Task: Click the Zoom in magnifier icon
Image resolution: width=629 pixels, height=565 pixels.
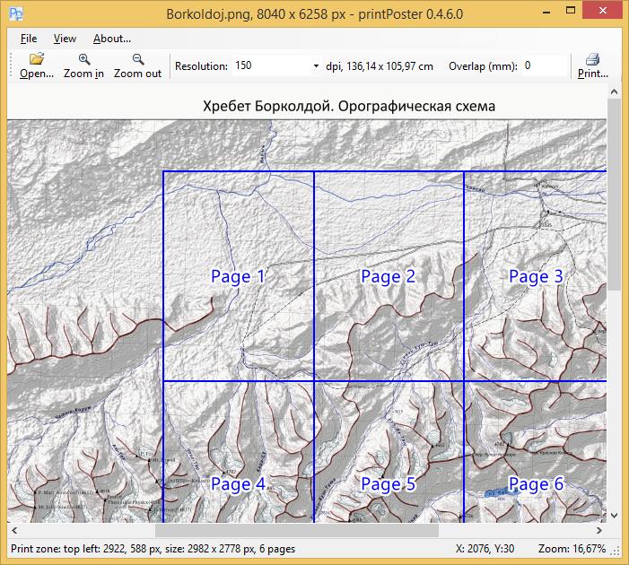Action: pos(83,59)
